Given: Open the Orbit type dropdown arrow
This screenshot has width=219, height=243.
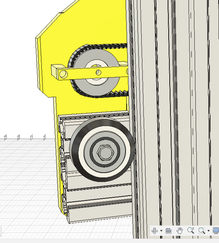Looking at the screenshot, I should coord(161,231).
